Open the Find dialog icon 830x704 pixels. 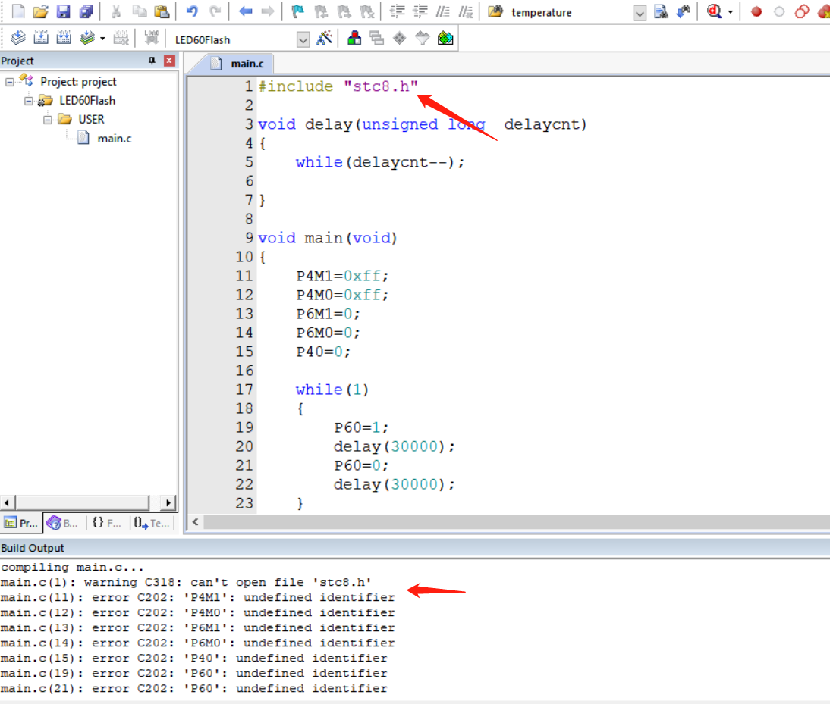click(x=661, y=11)
